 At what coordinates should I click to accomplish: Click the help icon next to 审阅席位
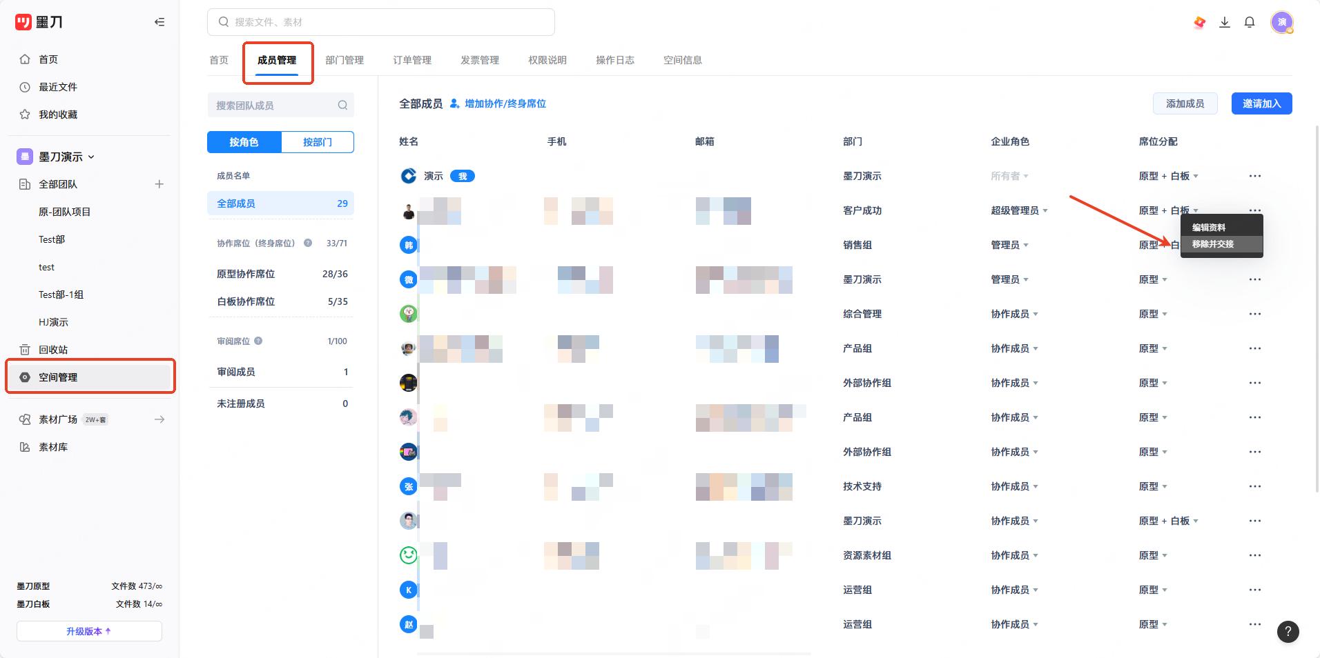258,341
